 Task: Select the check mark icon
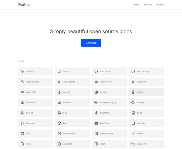133,134
